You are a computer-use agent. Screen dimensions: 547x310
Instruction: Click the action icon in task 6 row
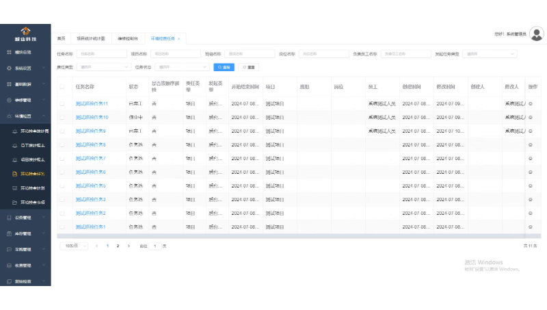531,172
